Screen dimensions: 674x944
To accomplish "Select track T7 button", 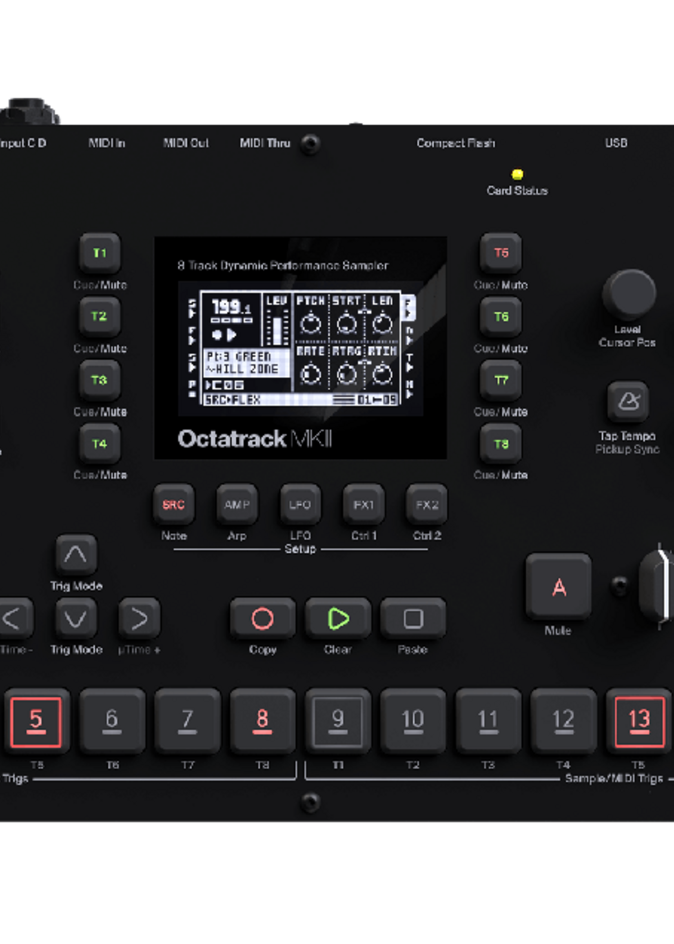I will tap(501, 380).
